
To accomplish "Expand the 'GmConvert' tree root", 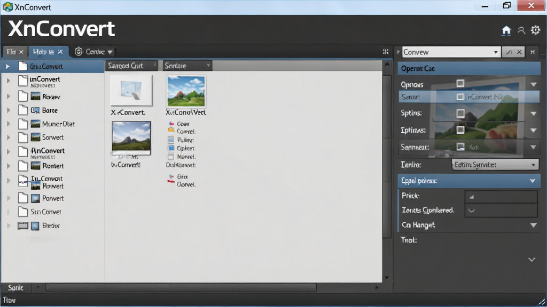I will pyautogui.click(x=7, y=66).
